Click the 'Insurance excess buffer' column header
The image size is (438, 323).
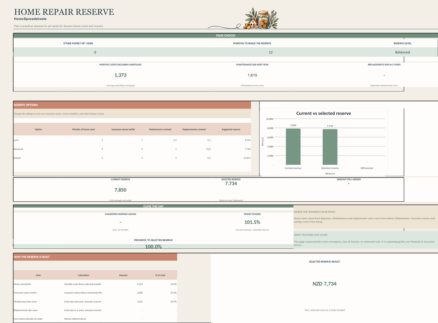click(x=123, y=129)
